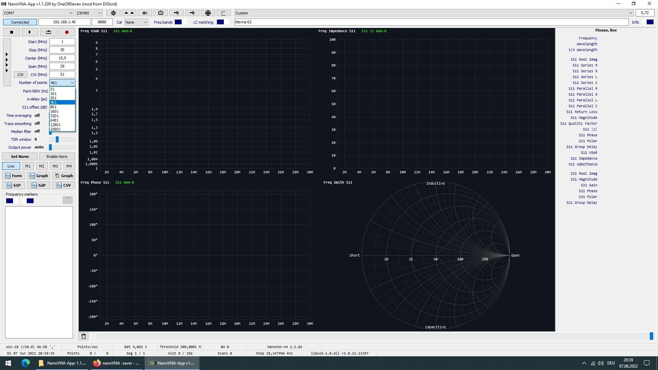Toggle the left frequency marker switch

tap(12, 201)
